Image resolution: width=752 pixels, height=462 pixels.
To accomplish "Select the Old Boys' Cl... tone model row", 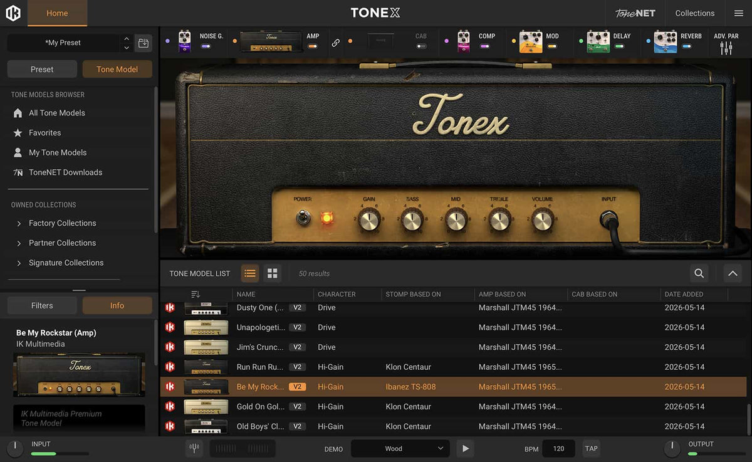I will (x=453, y=426).
